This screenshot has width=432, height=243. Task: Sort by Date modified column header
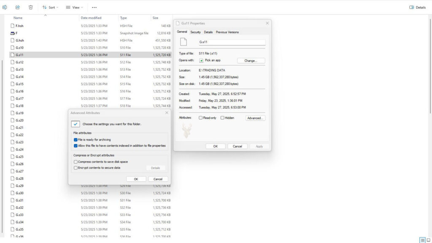[91, 18]
